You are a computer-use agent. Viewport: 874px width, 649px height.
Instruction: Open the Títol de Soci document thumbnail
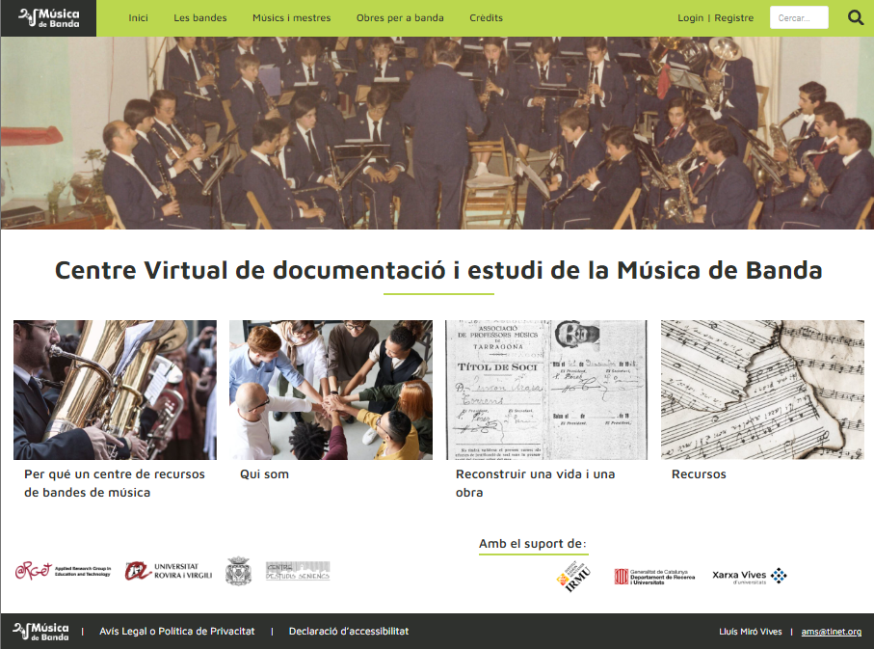coord(546,390)
